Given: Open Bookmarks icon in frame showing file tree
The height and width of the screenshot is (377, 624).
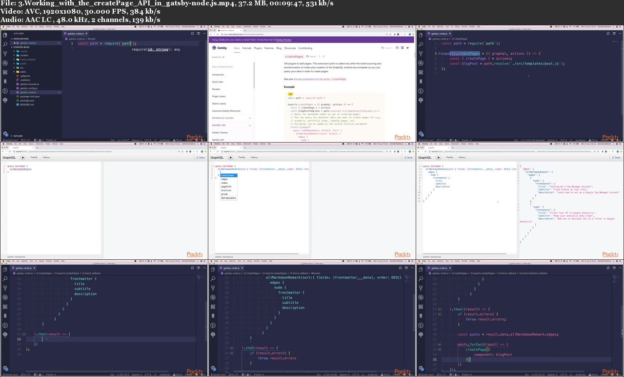Looking at the screenshot, I should coord(5,83).
